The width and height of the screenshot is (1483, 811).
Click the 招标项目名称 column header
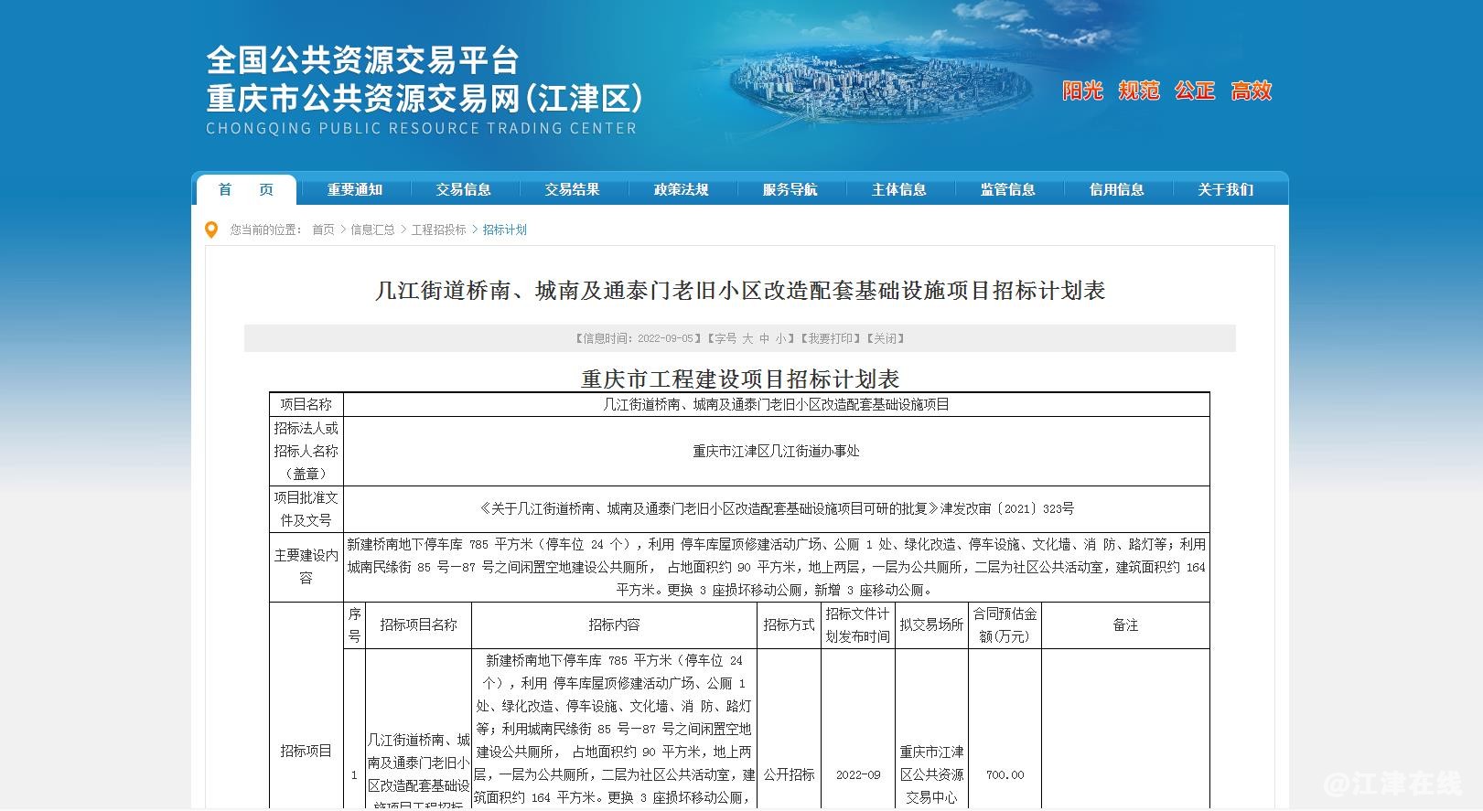[x=418, y=625]
